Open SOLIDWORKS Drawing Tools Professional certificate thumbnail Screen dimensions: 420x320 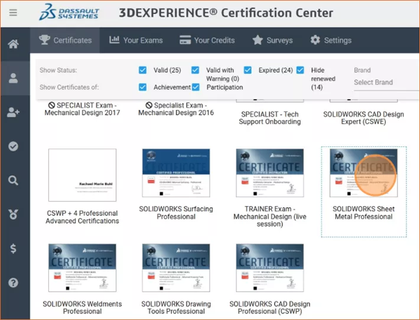pyautogui.click(x=176, y=268)
